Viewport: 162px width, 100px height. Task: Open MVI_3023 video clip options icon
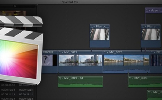pyautogui.click(x=106, y=52)
